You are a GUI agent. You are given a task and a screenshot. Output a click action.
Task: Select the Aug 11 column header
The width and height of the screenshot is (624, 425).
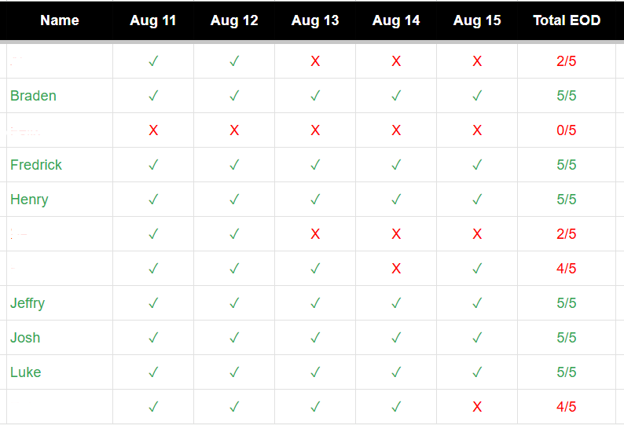[x=153, y=20]
